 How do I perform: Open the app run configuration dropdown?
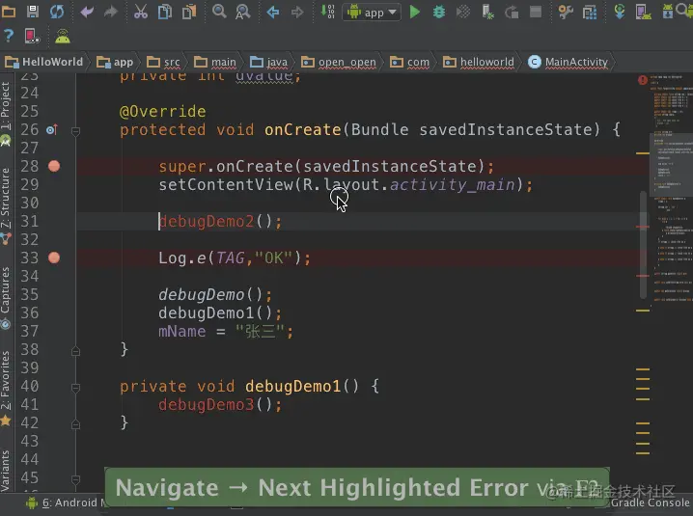click(x=372, y=13)
